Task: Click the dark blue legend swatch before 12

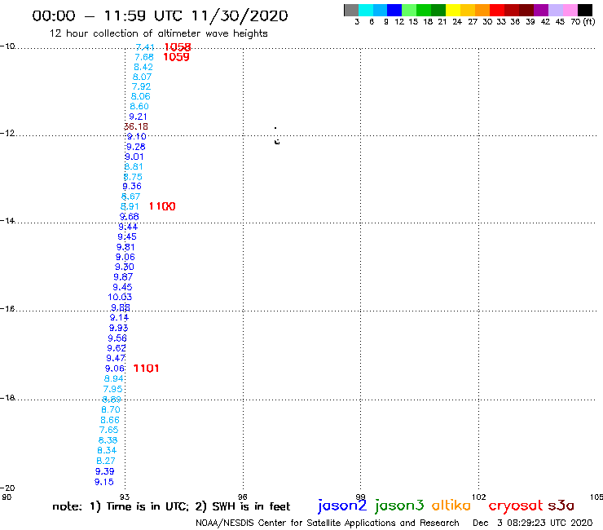Action: pyautogui.click(x=394, y=10)
